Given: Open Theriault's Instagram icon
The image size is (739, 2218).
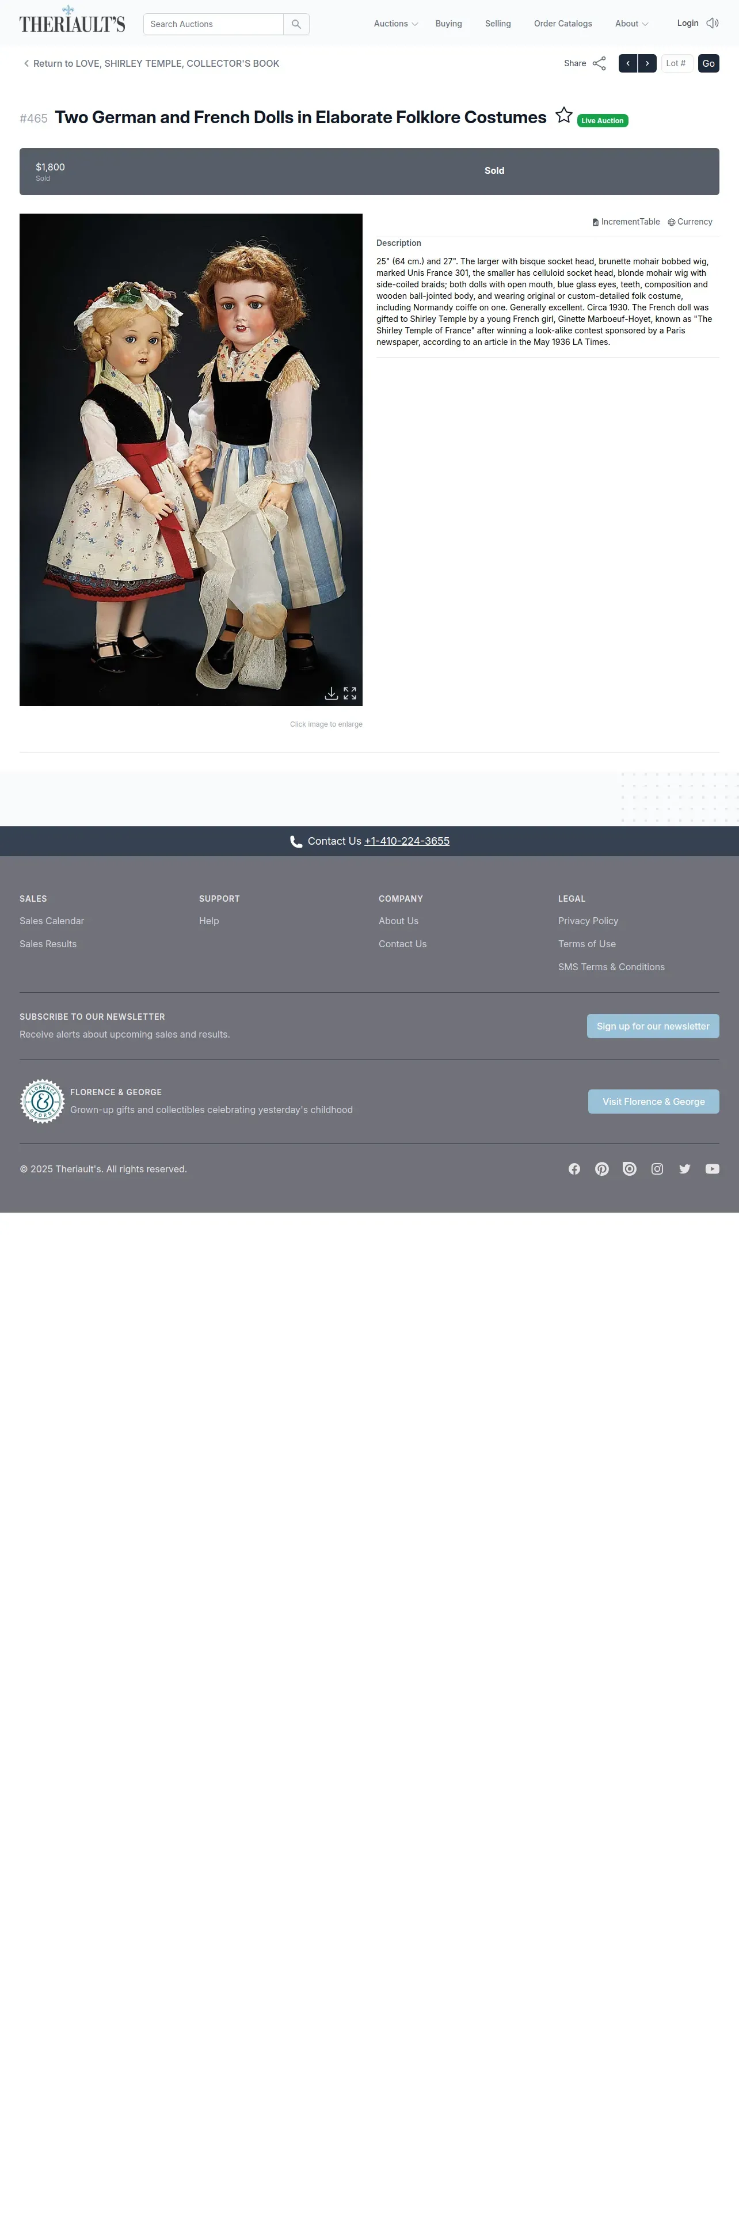Looking at the screenshot, I should [657, 1169].
